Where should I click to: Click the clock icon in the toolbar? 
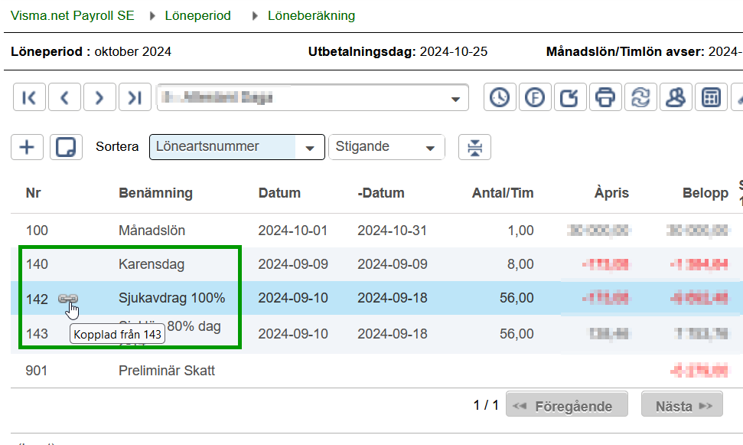[500, 98]
